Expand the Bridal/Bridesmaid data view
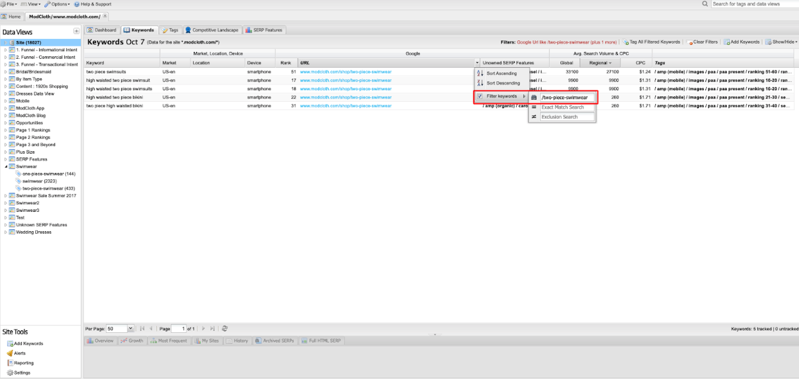The image size is (799, 379). coord(6,72)
